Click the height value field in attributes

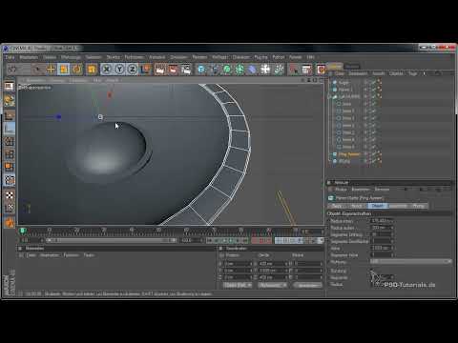coord(382,248)
